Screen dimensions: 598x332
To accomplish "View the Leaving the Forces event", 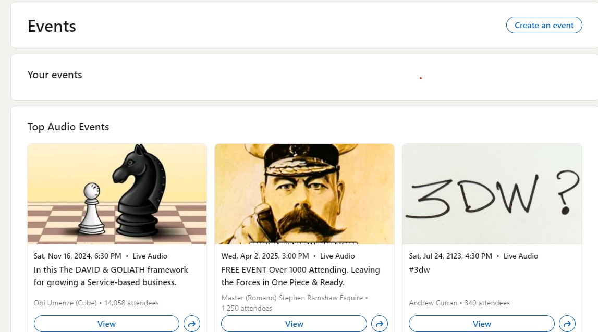I will (294, 324).
